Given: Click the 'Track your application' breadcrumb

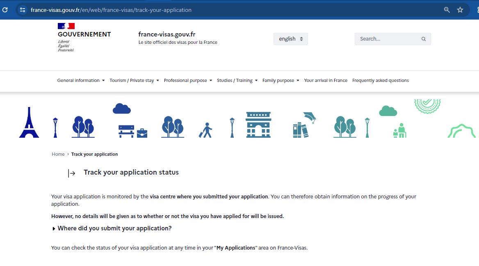Looking at the screenshot, I should 94,154.
